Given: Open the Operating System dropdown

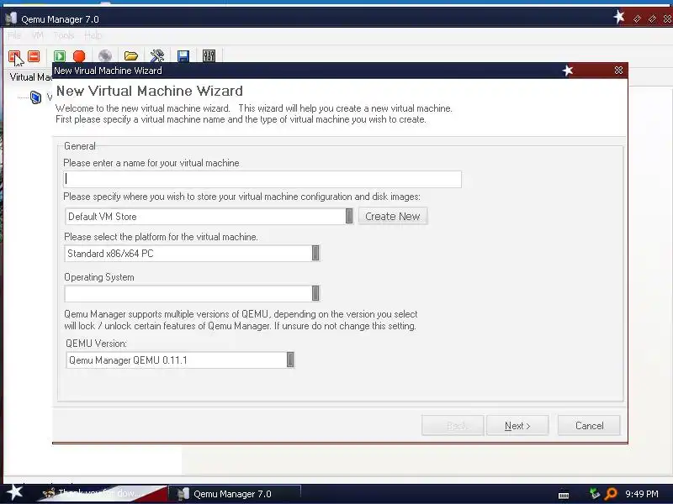Looking at the screenshot, I should click(x=315, y=293).
